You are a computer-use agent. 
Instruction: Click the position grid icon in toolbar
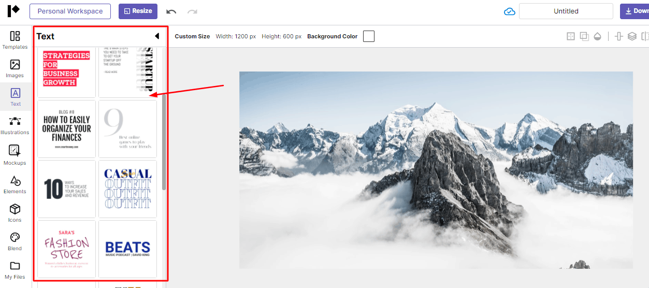[x=571, y=36]
